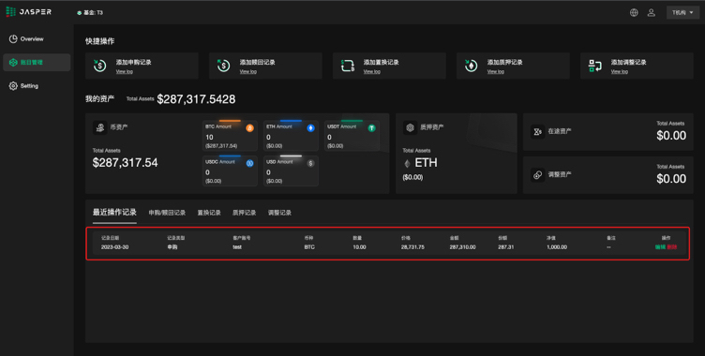Click the globe language icon
This screenshot has height=356, width=705.
tap(634, 12)
